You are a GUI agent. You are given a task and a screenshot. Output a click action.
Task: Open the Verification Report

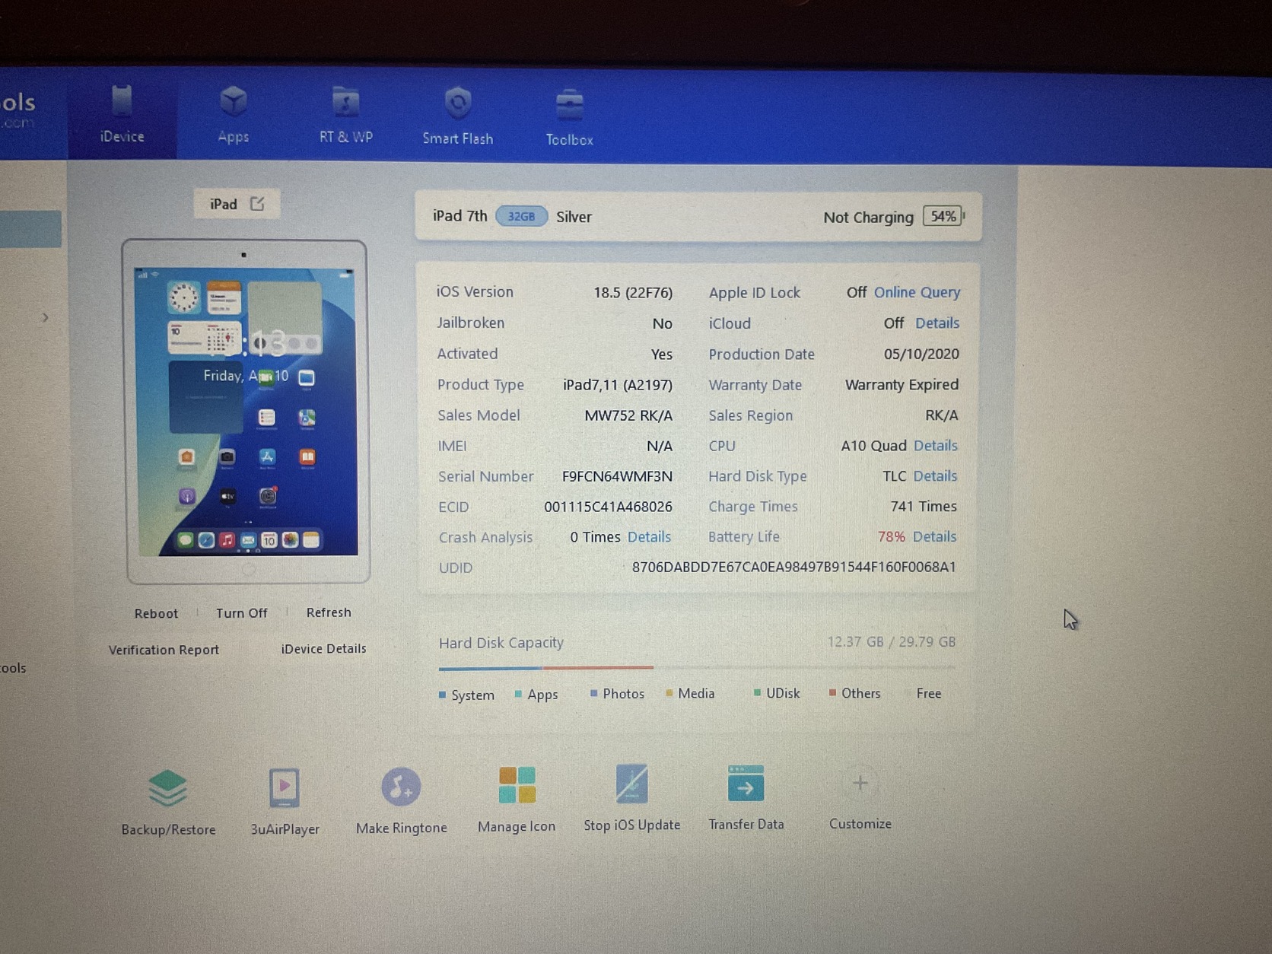click(164, 650)
